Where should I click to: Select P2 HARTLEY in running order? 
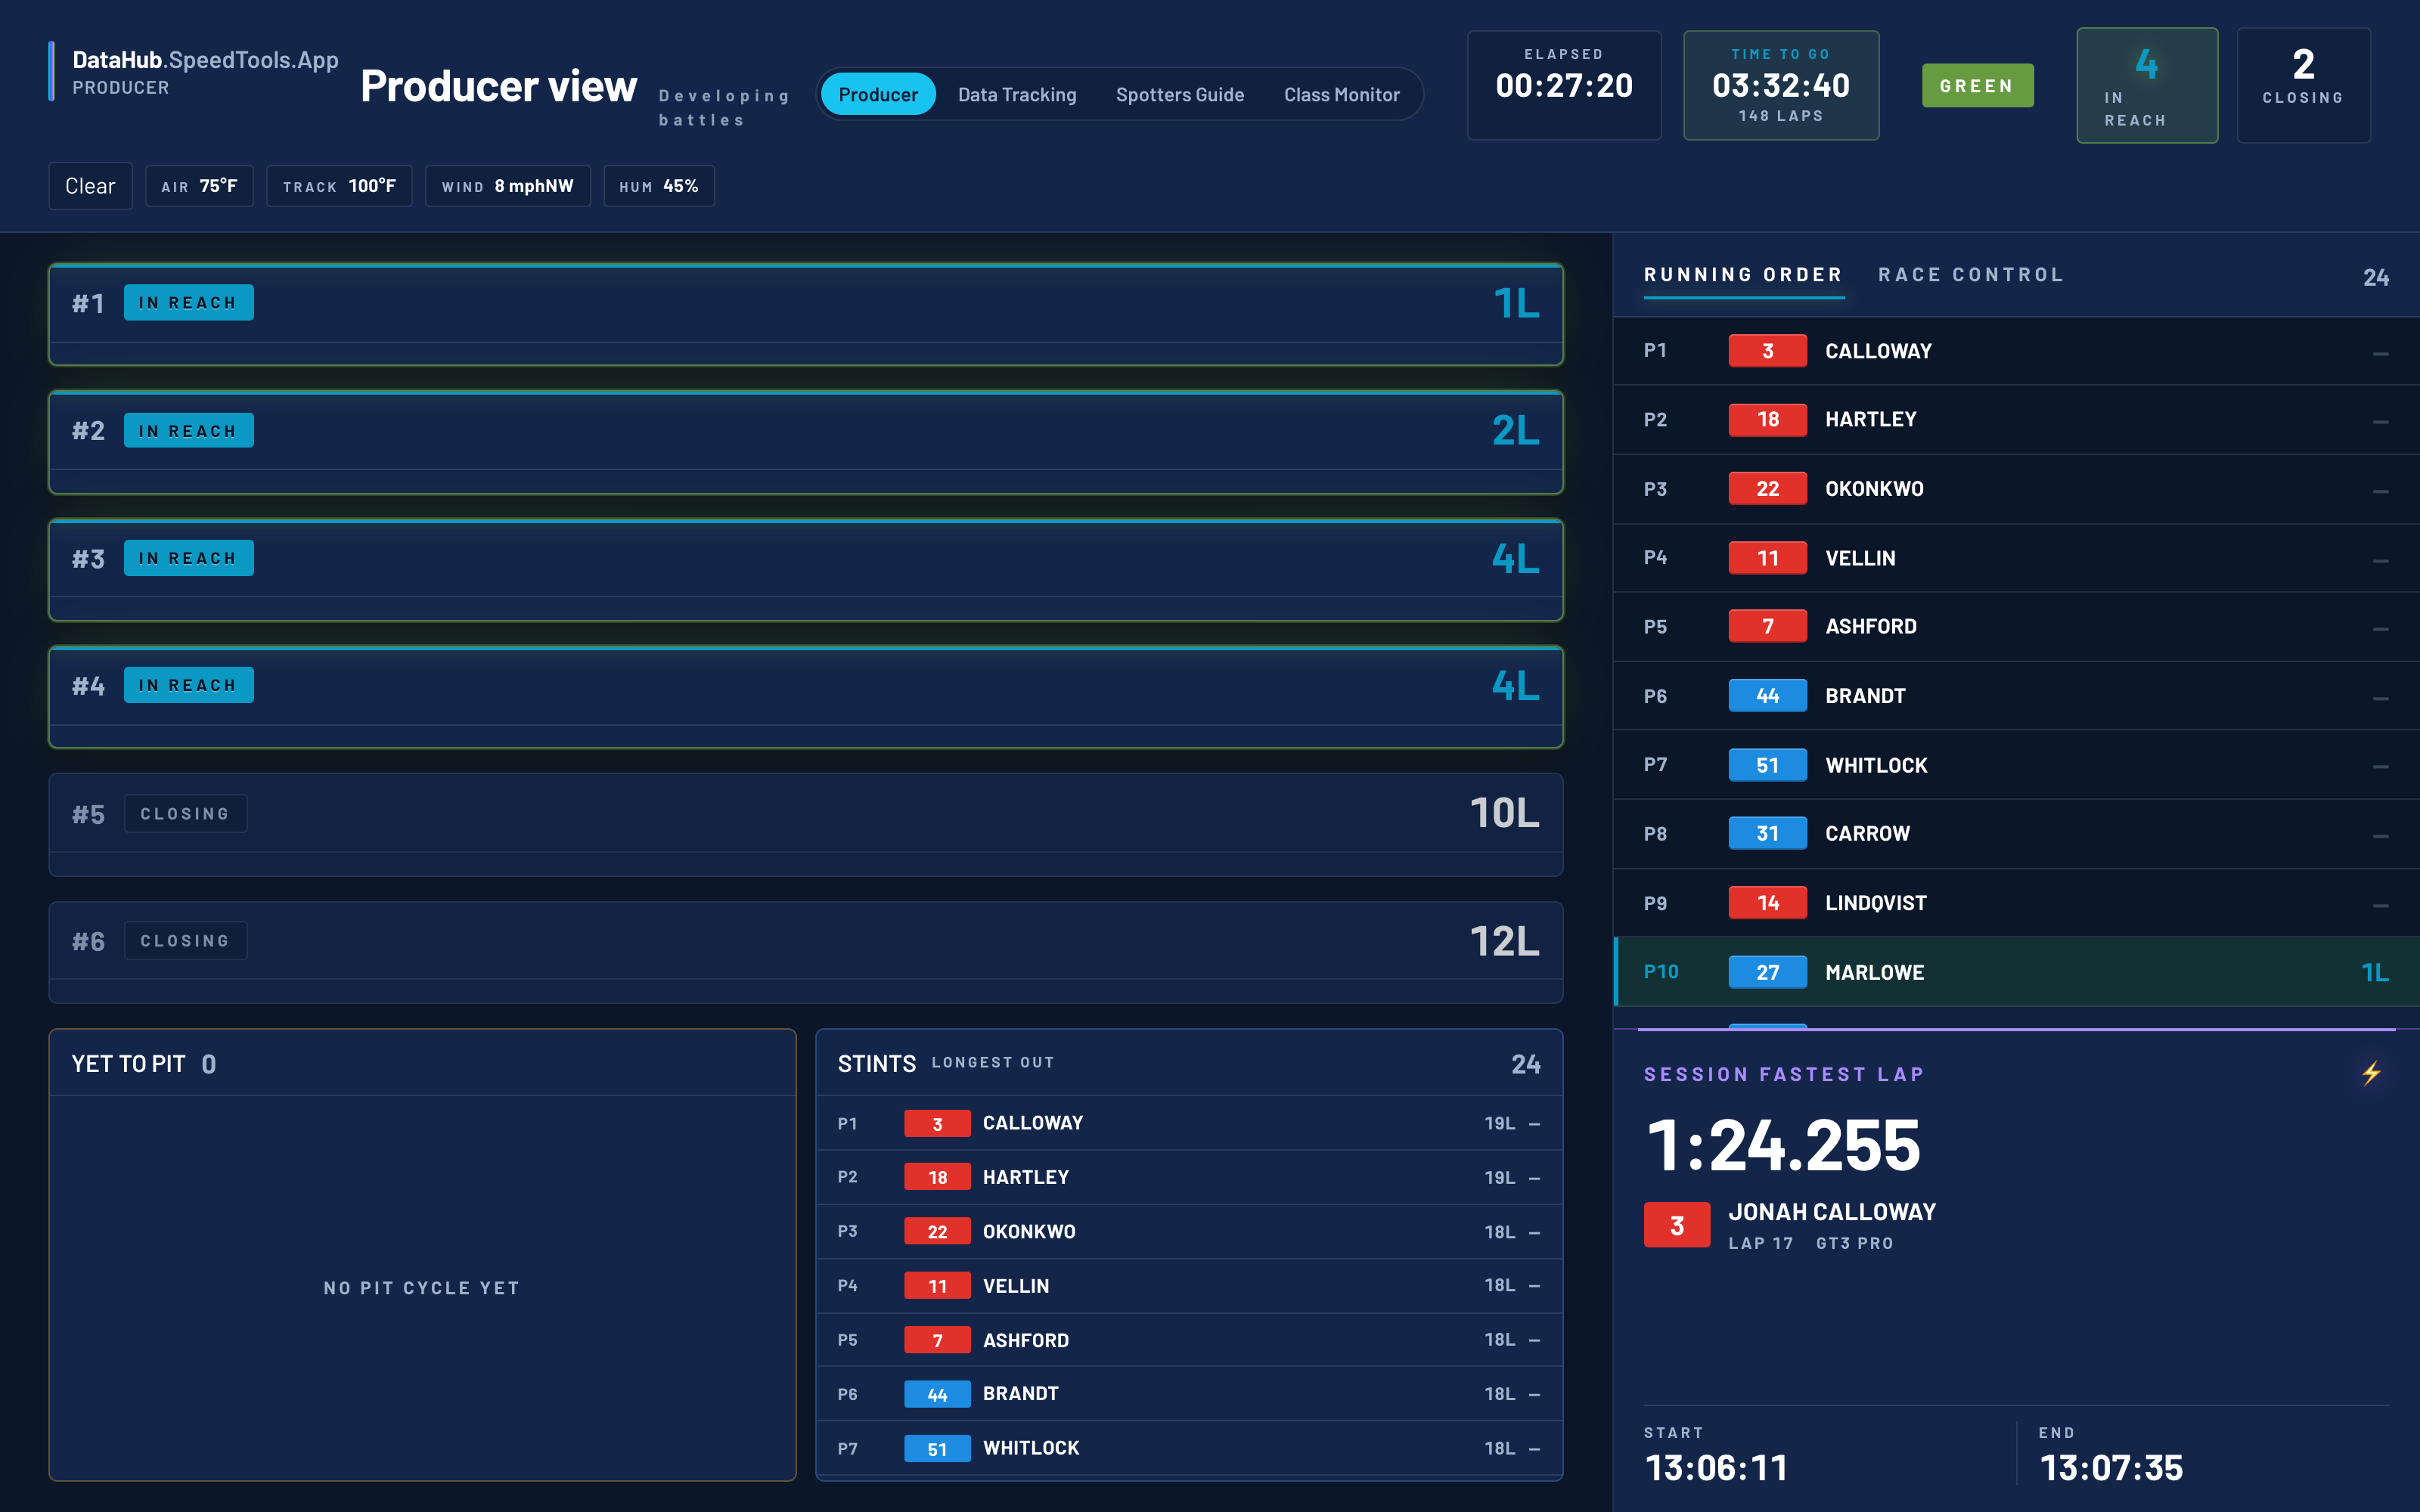[2016, 420]
